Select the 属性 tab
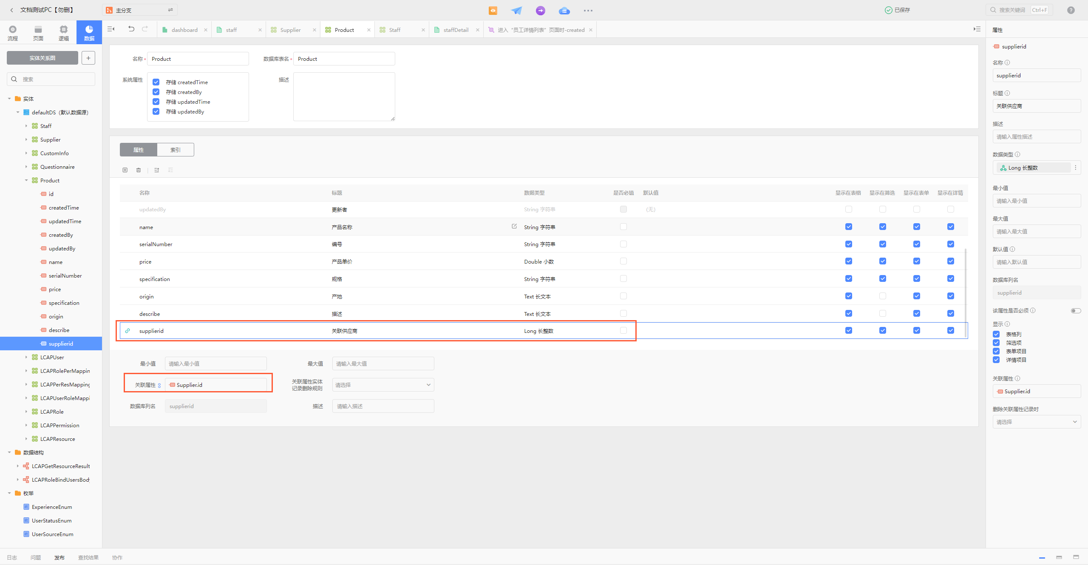Image resolution: width=1088 pixels, height=565 pixels. 139,150
